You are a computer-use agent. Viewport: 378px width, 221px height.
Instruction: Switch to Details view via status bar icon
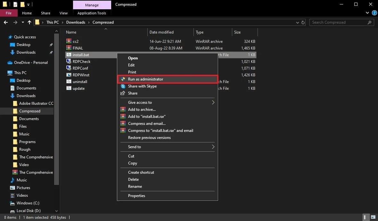coord(366,217)
